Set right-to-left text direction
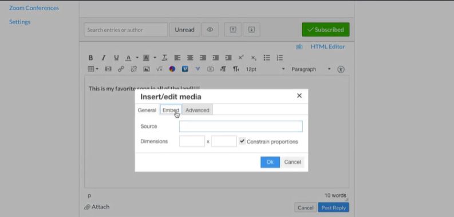 click(x=236, y=69)
